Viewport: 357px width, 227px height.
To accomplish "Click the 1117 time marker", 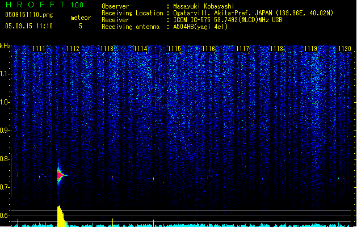I will tap(242, 49).
